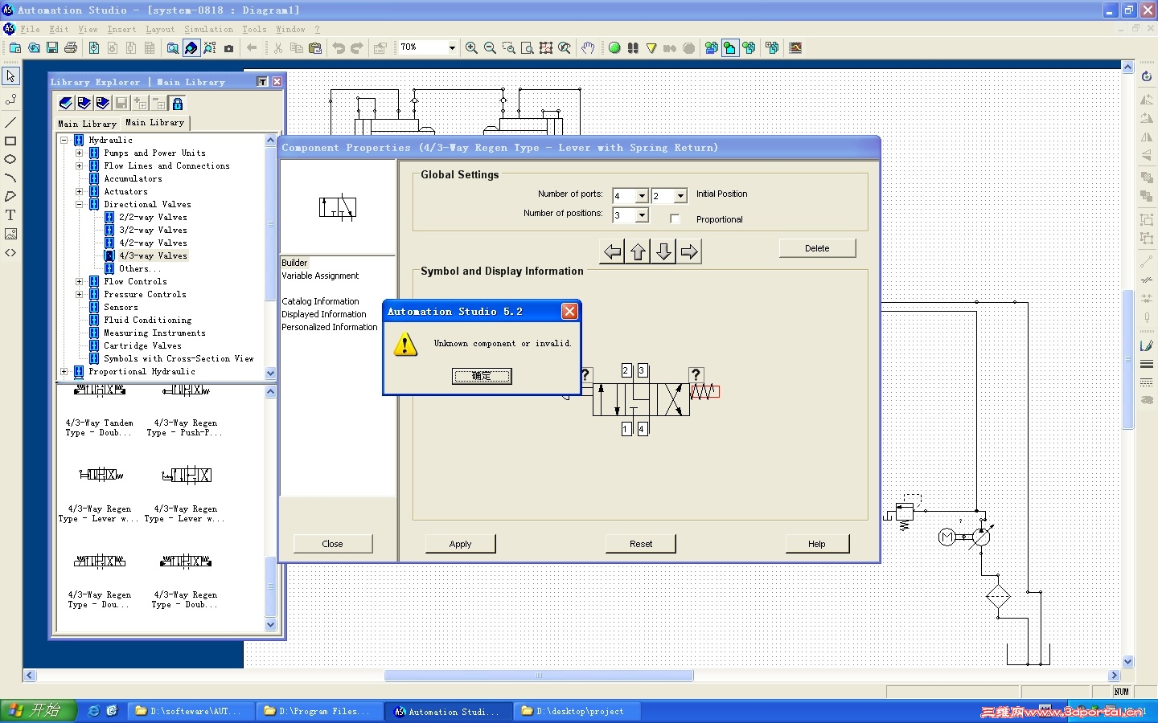Open the Number of ports dropdown
Image resolution: width=1158 pixels, height=723 pixels.
coord(642,196)
